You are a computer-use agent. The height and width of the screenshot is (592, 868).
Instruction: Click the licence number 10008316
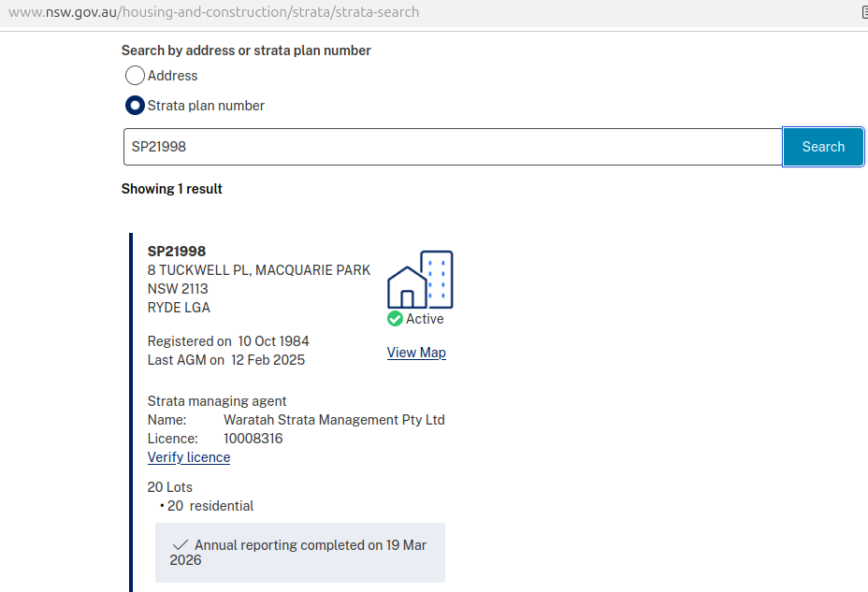click(x=253, y=439)
